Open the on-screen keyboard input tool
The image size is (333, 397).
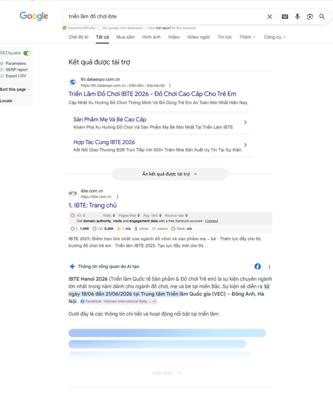[285, 16]
